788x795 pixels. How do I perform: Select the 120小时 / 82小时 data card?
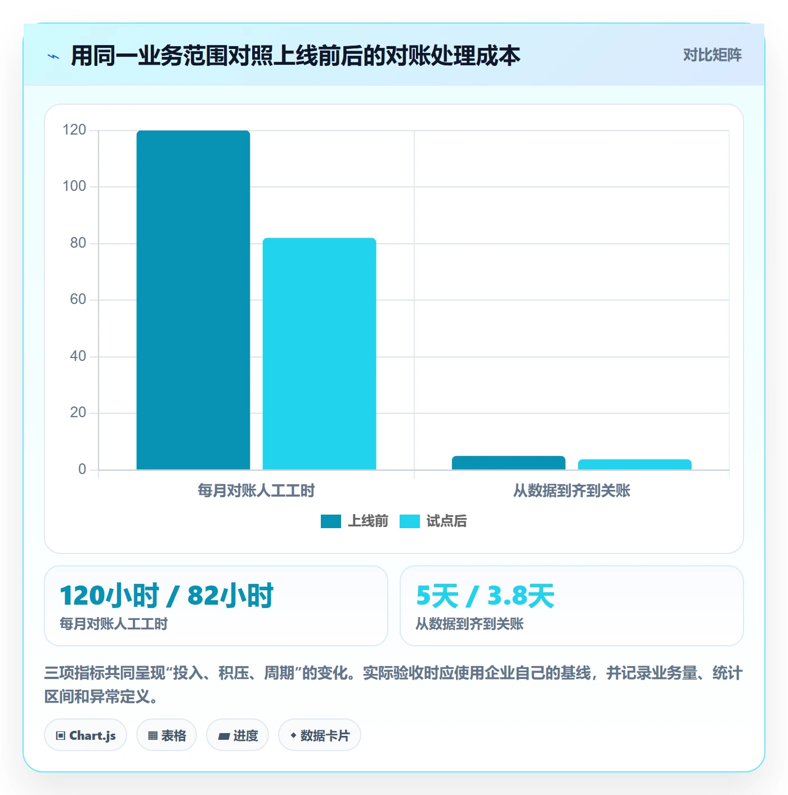pos(216,606)
